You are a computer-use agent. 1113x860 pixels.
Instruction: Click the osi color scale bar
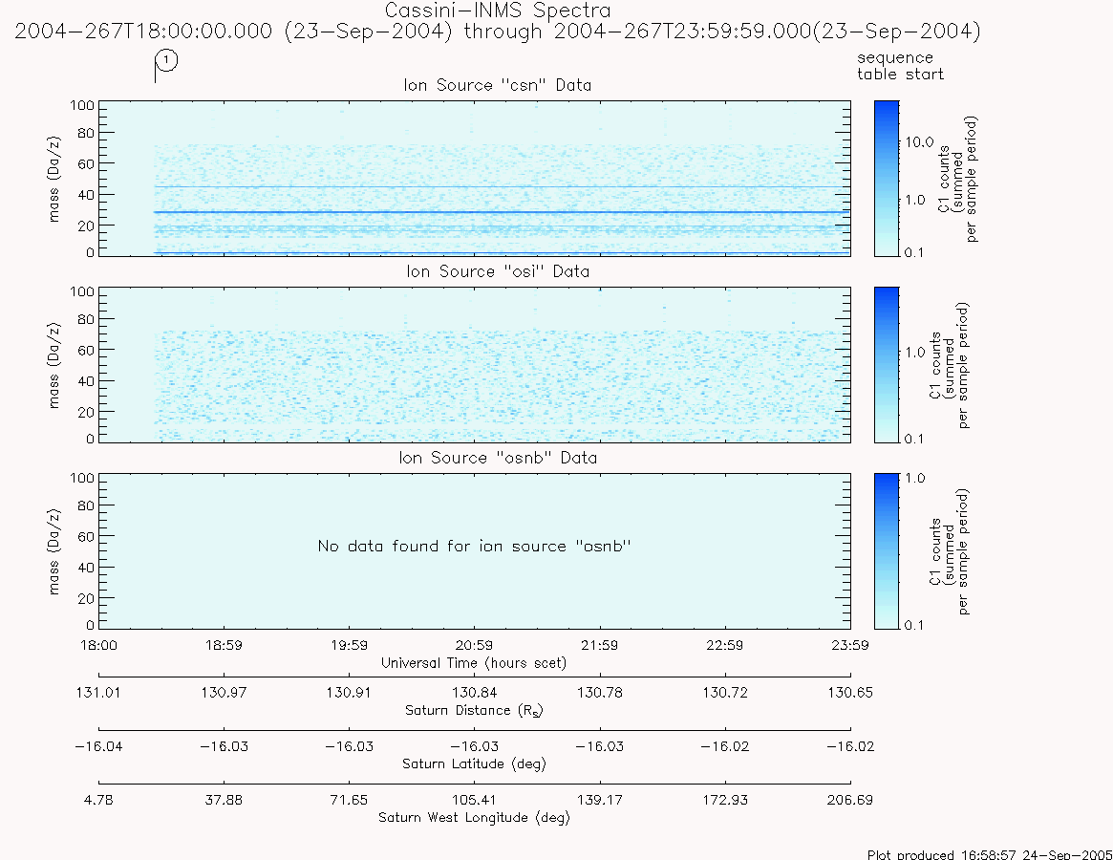887,365
